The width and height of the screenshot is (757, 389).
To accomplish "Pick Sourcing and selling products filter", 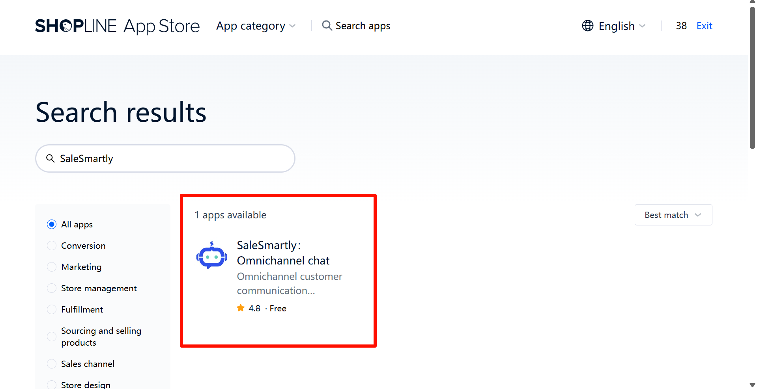I will (52, 337).
